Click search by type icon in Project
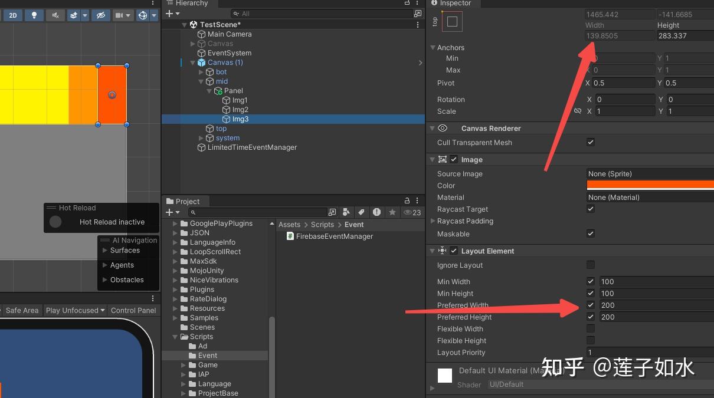The height and width of the screenshot is (398, 714). coord(346,212)
